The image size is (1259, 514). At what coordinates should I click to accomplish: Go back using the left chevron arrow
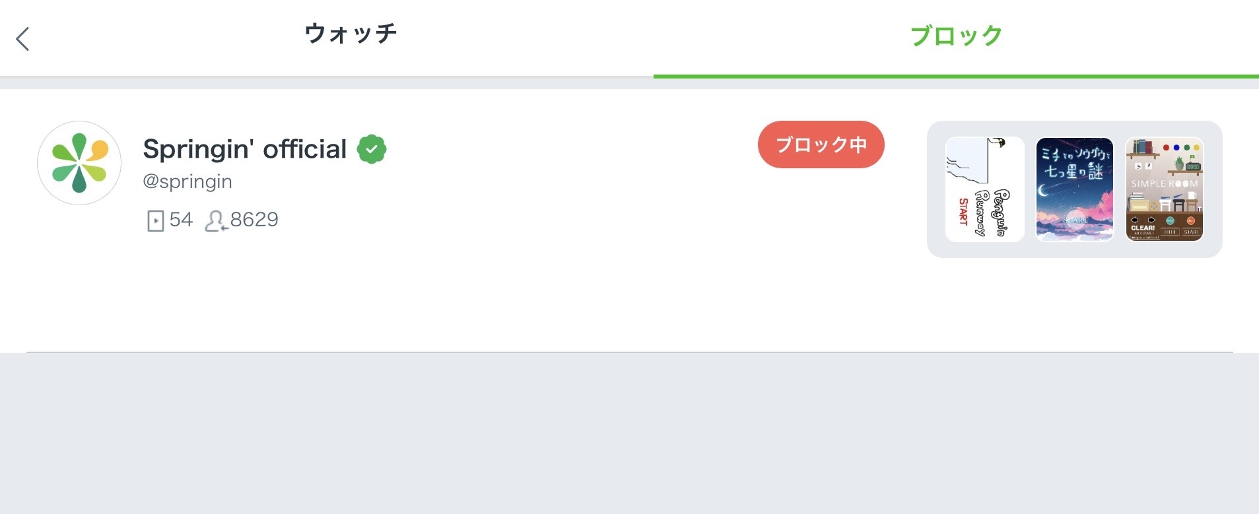22,38
